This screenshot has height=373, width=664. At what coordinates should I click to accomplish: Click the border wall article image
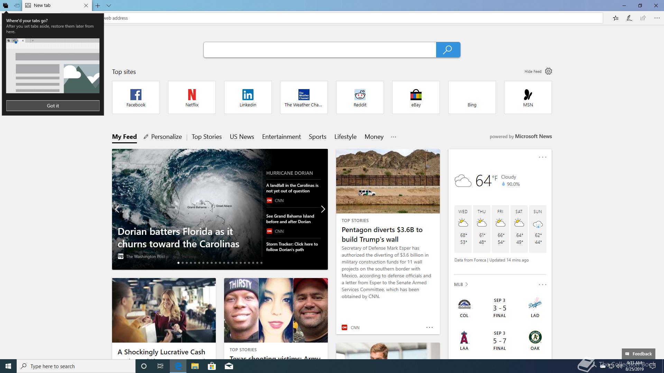[388, 181]
